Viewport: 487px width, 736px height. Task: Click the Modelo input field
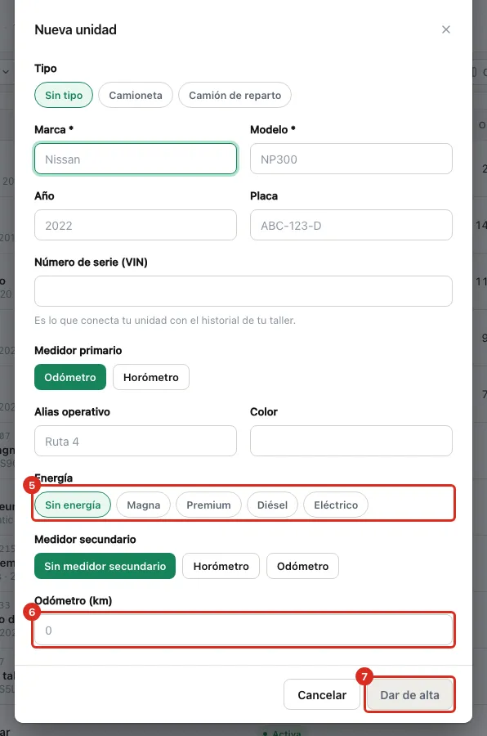coord(351,159)
